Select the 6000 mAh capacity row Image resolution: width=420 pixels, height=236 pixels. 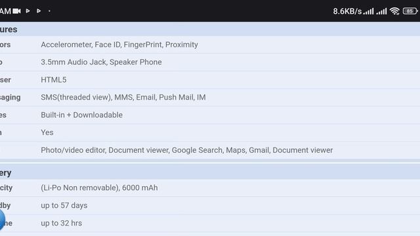[210, 188]
